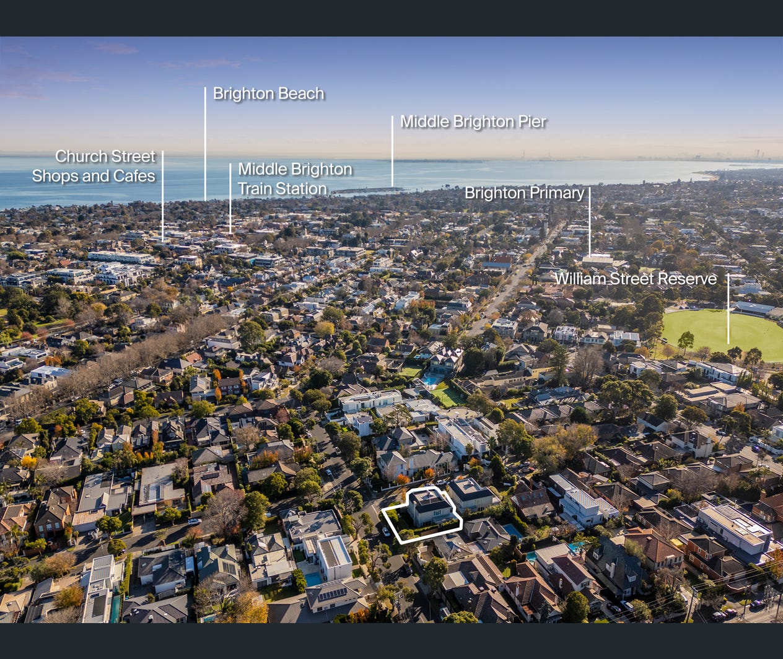The height and width of the screenshot is (659, 783).
Task: Click the distant city skyline on the horizon
Action: (x=759, y=154)
